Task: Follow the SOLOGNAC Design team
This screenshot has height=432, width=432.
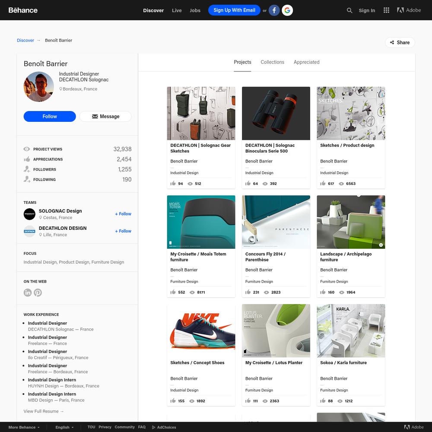Action: click(x=123, y=214)
